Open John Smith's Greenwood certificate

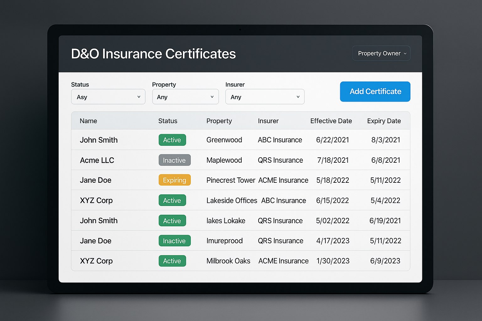pyautogui.click(x=99, y=140)
